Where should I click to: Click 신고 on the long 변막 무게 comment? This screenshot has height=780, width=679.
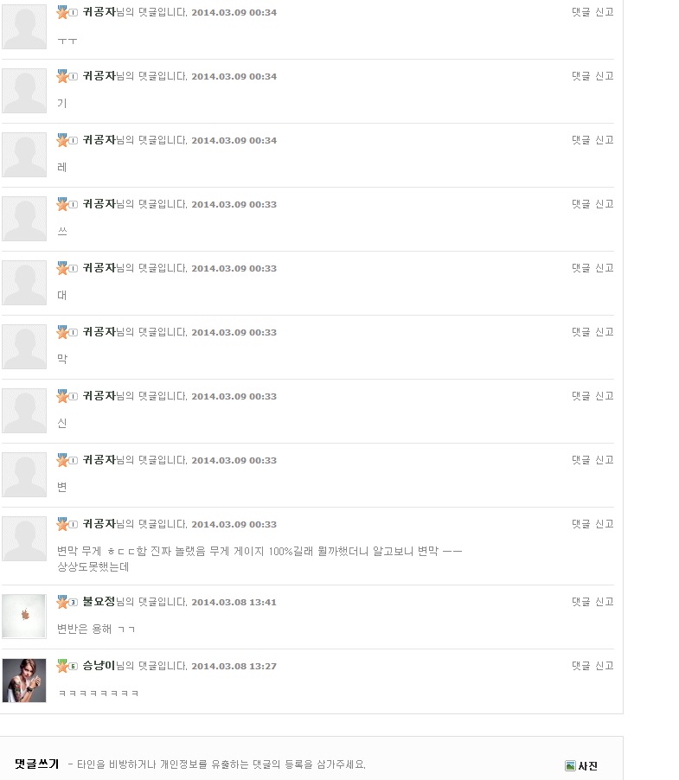pyautogui.click(x=605, y=524)
